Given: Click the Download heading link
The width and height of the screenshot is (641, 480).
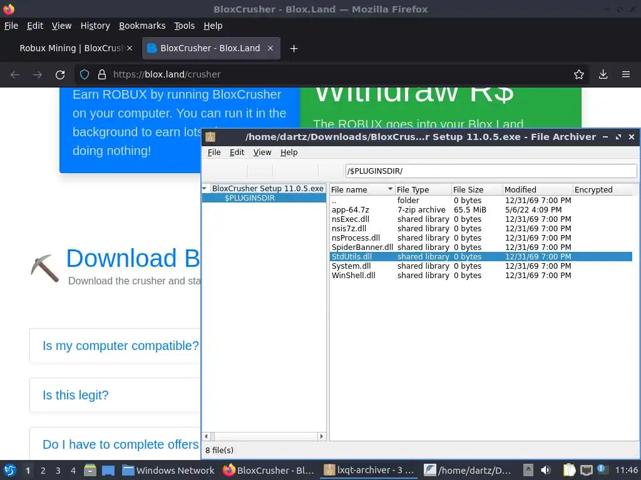Looking at the screenshot, I should (x=133, y=258).
